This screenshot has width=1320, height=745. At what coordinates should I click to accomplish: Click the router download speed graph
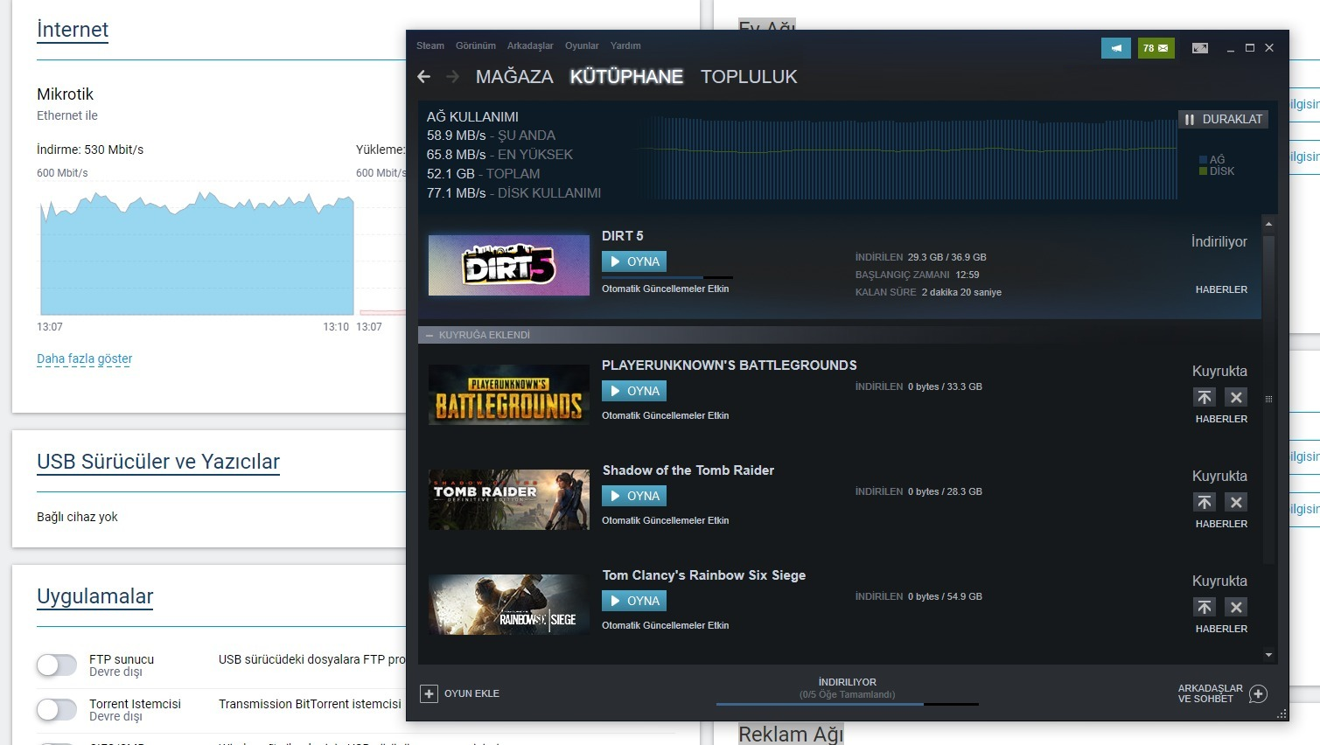point(197,254)
